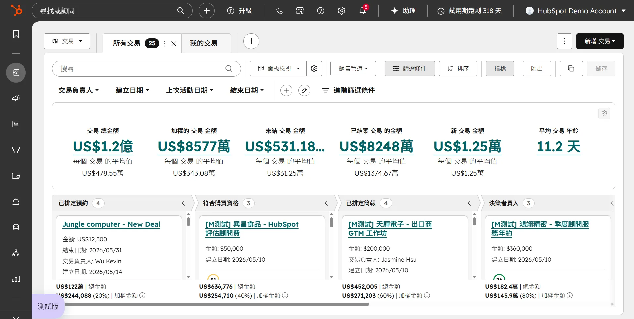The height and width of the screenshot is (319, 634).
Task: Click the 搜尋 deals search field
Action: (146, 69)
